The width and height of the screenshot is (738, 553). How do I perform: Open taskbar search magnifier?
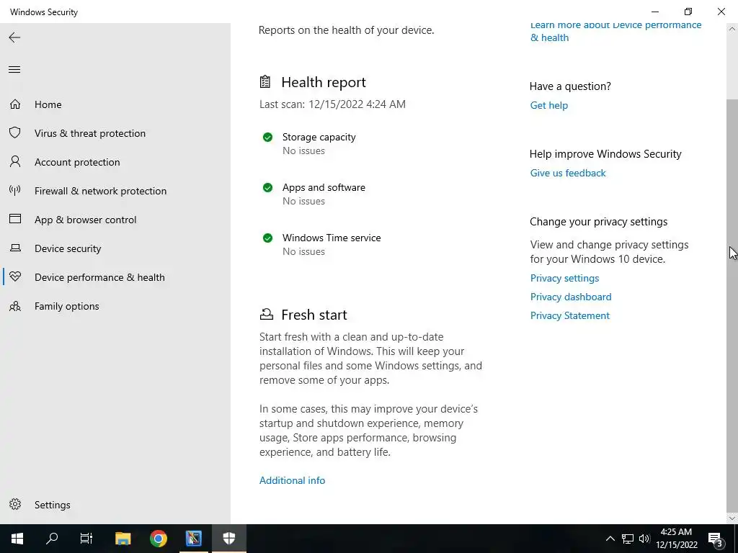52,539
